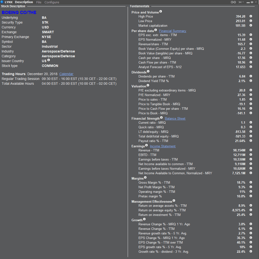Screen dimensions: 259x259
Task: Click the Market capitalization value 181.5B
Action: 240,26
